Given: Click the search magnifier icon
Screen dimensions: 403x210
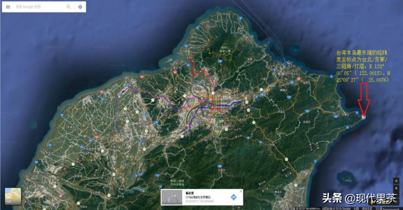Looking at the screenshot, I should coord(68,7).
